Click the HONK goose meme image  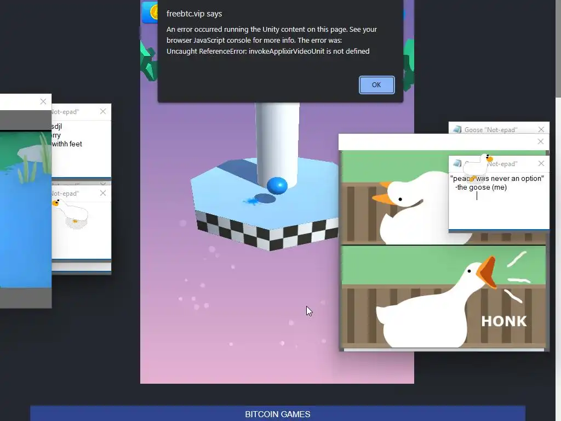point(444,251)
